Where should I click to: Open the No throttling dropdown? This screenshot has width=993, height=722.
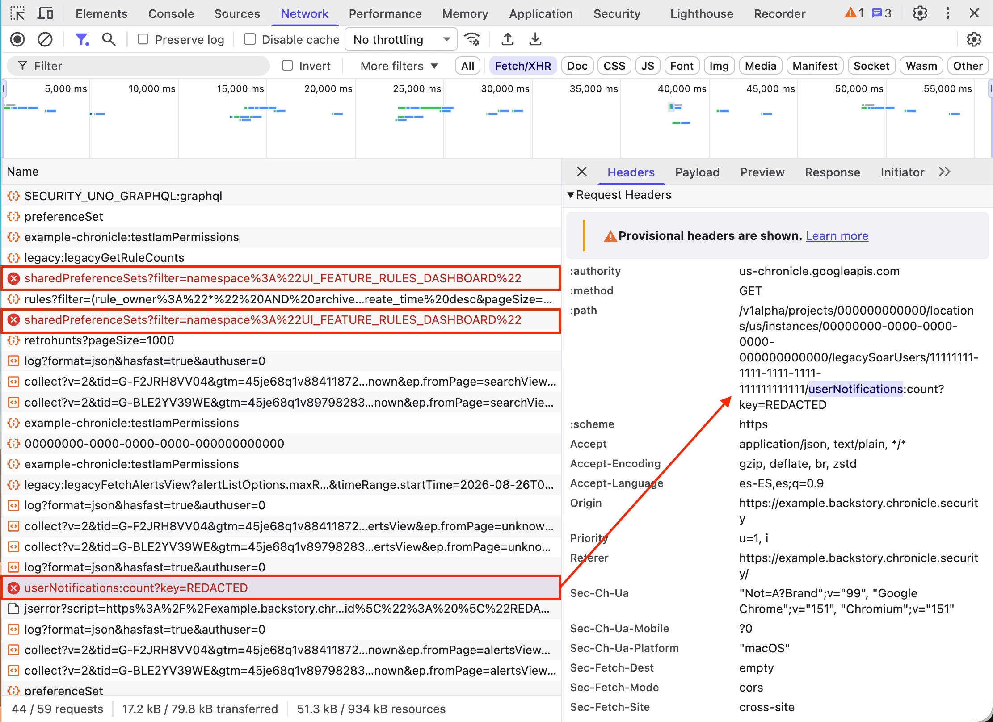pos(401,39)
